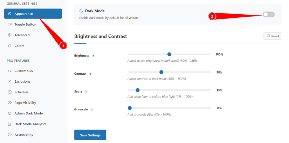
Task: Select Colors in the sidebar
Action: [x=19, y=46]
